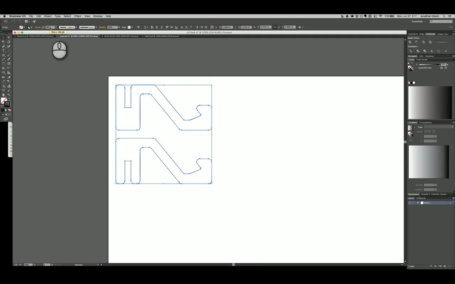Viewport: 455px width, 284px height.
Task: Select the Eyedropper tool
Action: coord(3,81)
